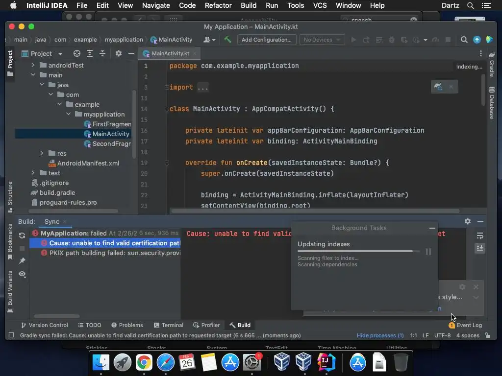Open Version Control tool window
Image resolution: width=502 pixels, height=376 pixels.
tap(45, 325)
